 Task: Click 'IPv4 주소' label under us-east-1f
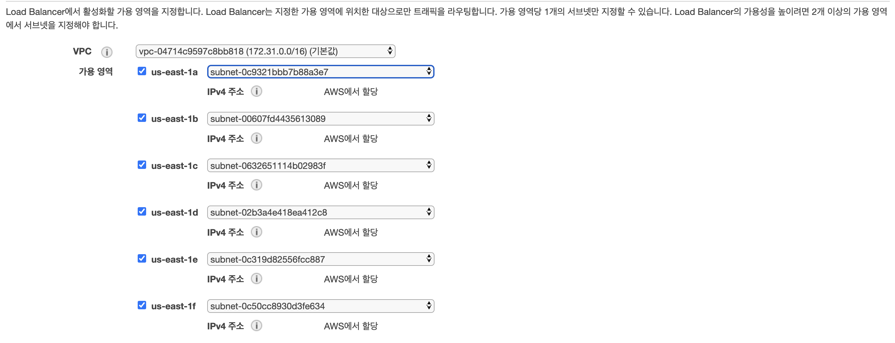(x=225, y=326)
